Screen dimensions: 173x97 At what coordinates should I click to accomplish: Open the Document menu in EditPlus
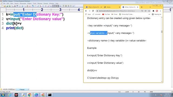(23, 4)
